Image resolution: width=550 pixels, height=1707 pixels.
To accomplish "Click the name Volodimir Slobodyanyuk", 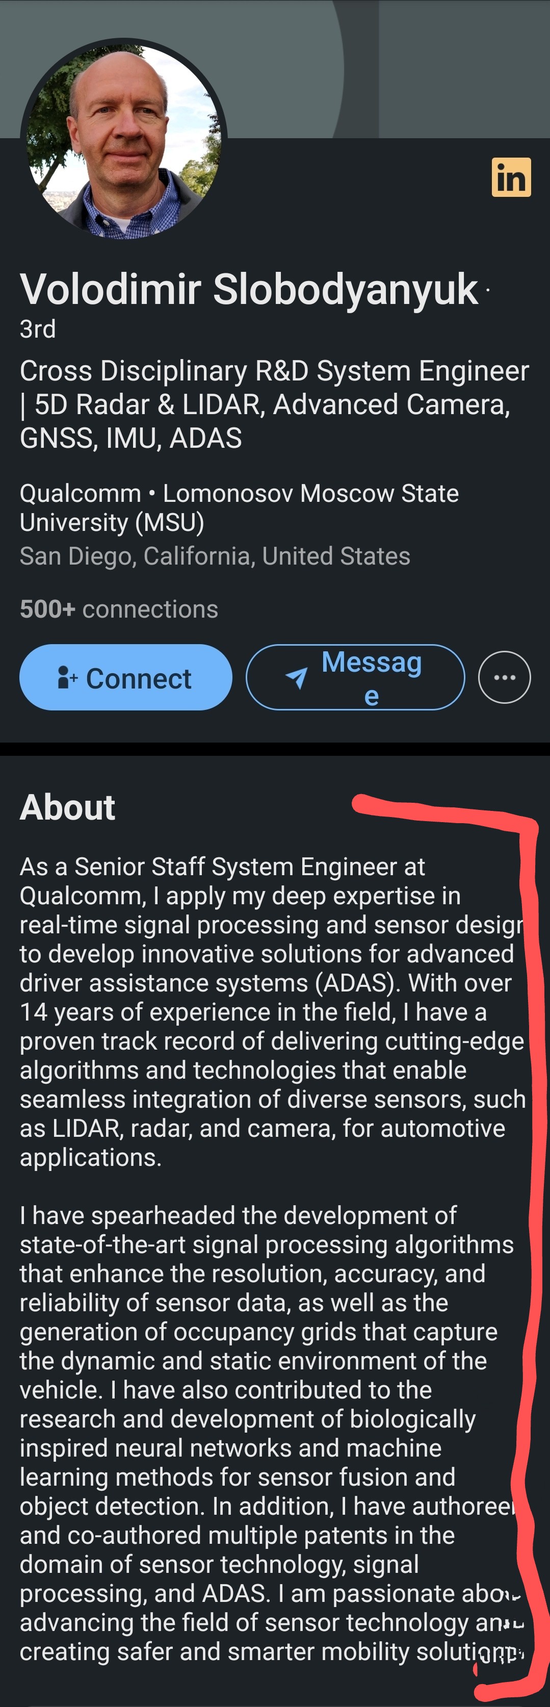I will pyautogui.click(x=249, y=290).
